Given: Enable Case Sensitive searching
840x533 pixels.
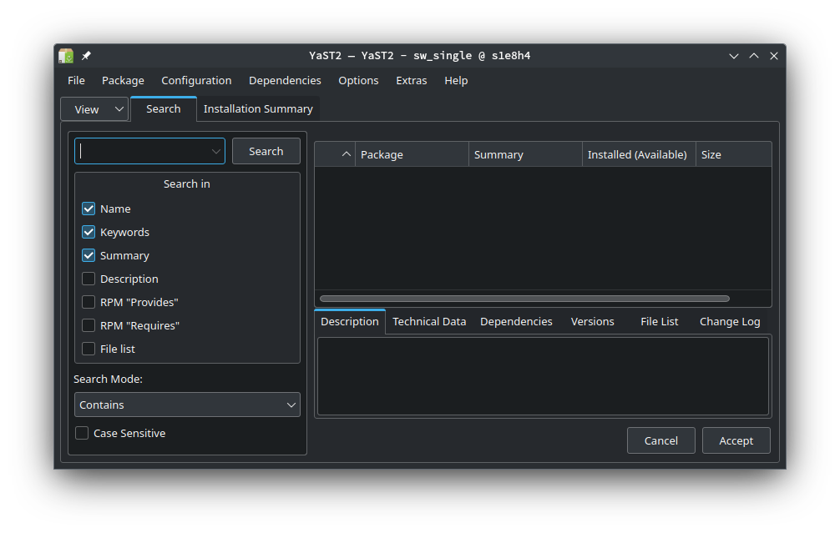Looking at the screenshot, I should pos(81,433).
